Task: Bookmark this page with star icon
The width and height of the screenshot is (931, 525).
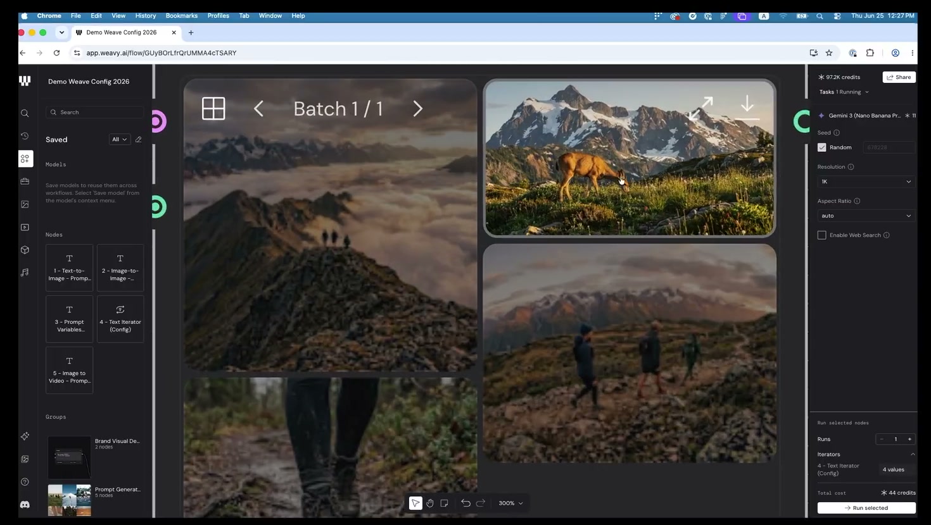Action: [829, 53]
